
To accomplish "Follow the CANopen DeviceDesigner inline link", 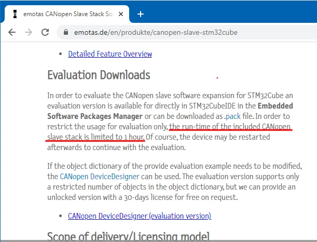I will pyautogui.click(x=100, y=177).
